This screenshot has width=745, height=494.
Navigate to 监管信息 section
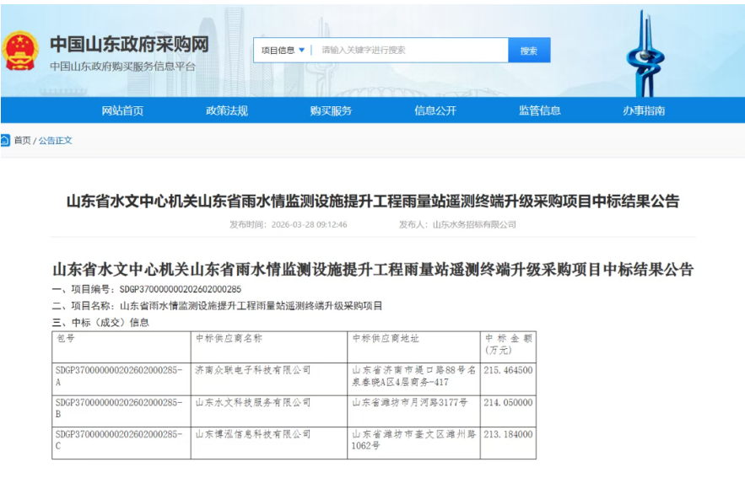pos(539,110)
